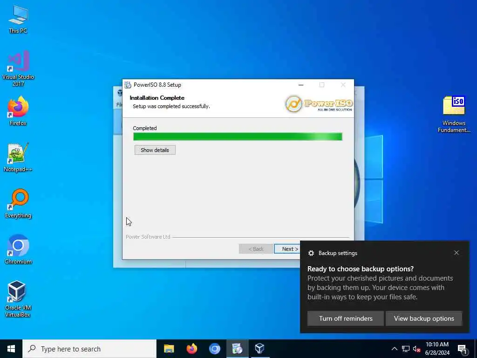Select the Windows Fundament... ISO folder icon

pos(454,114)
